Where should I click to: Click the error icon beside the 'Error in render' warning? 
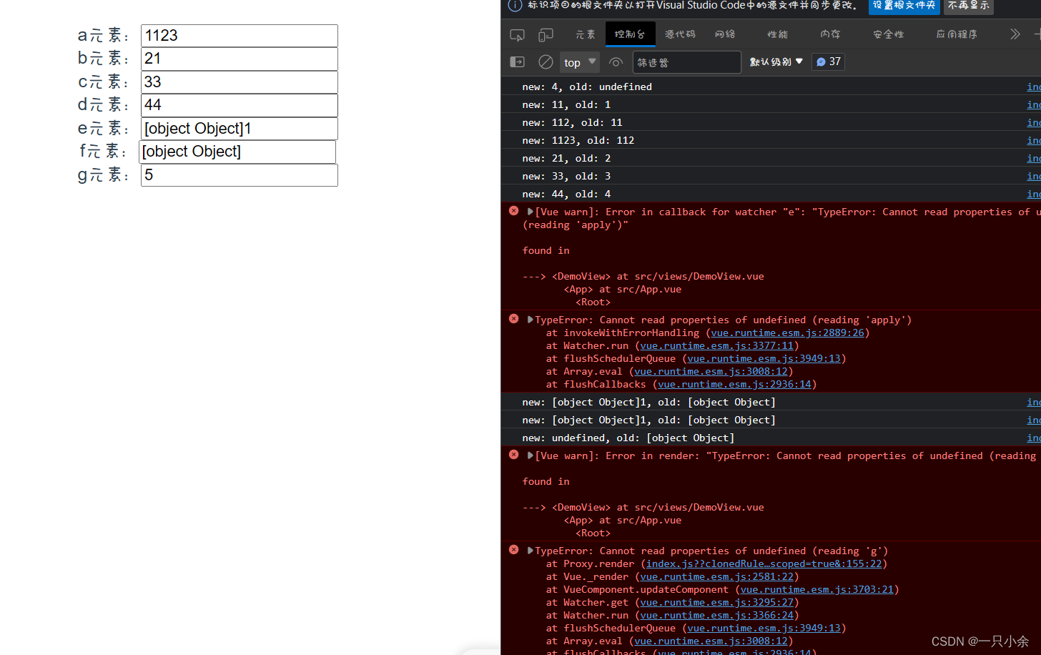tap(513, 455)
